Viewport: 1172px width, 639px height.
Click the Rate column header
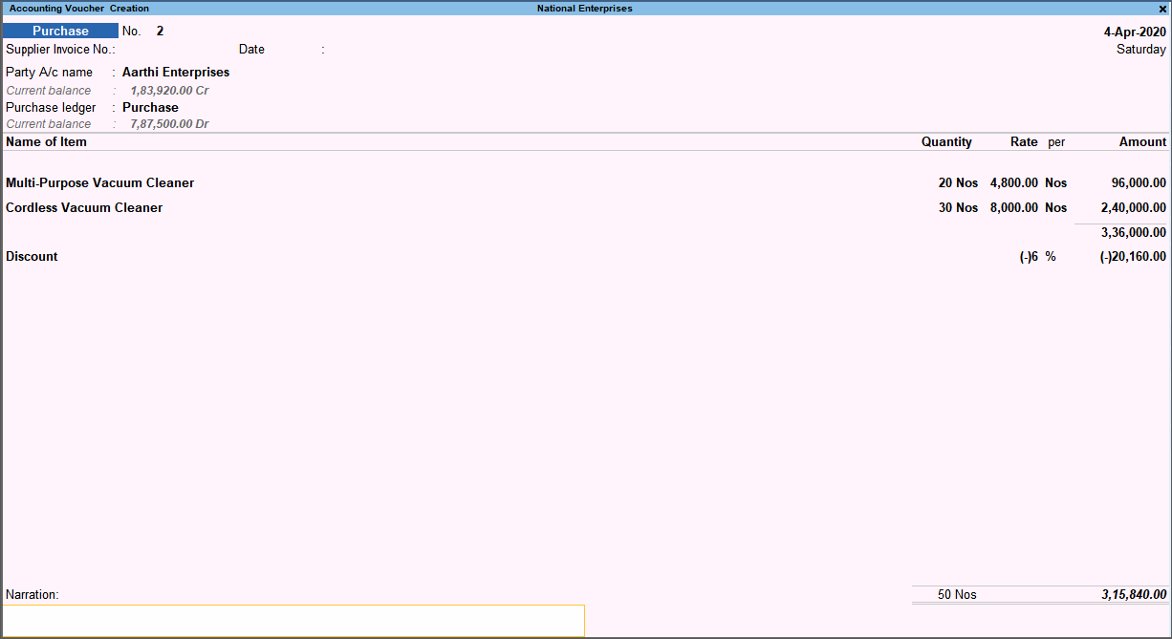tap(1024, 141)
